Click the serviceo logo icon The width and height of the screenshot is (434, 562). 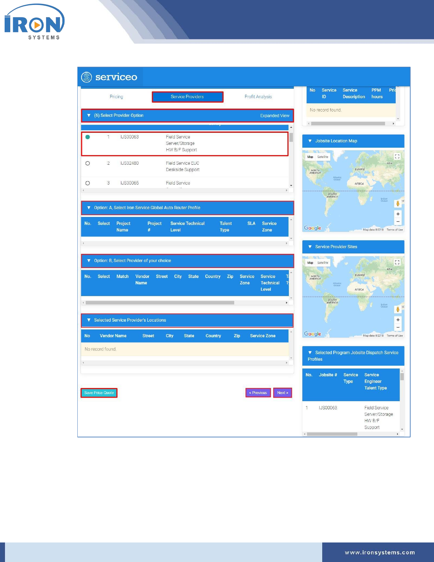tap(86, 77)
